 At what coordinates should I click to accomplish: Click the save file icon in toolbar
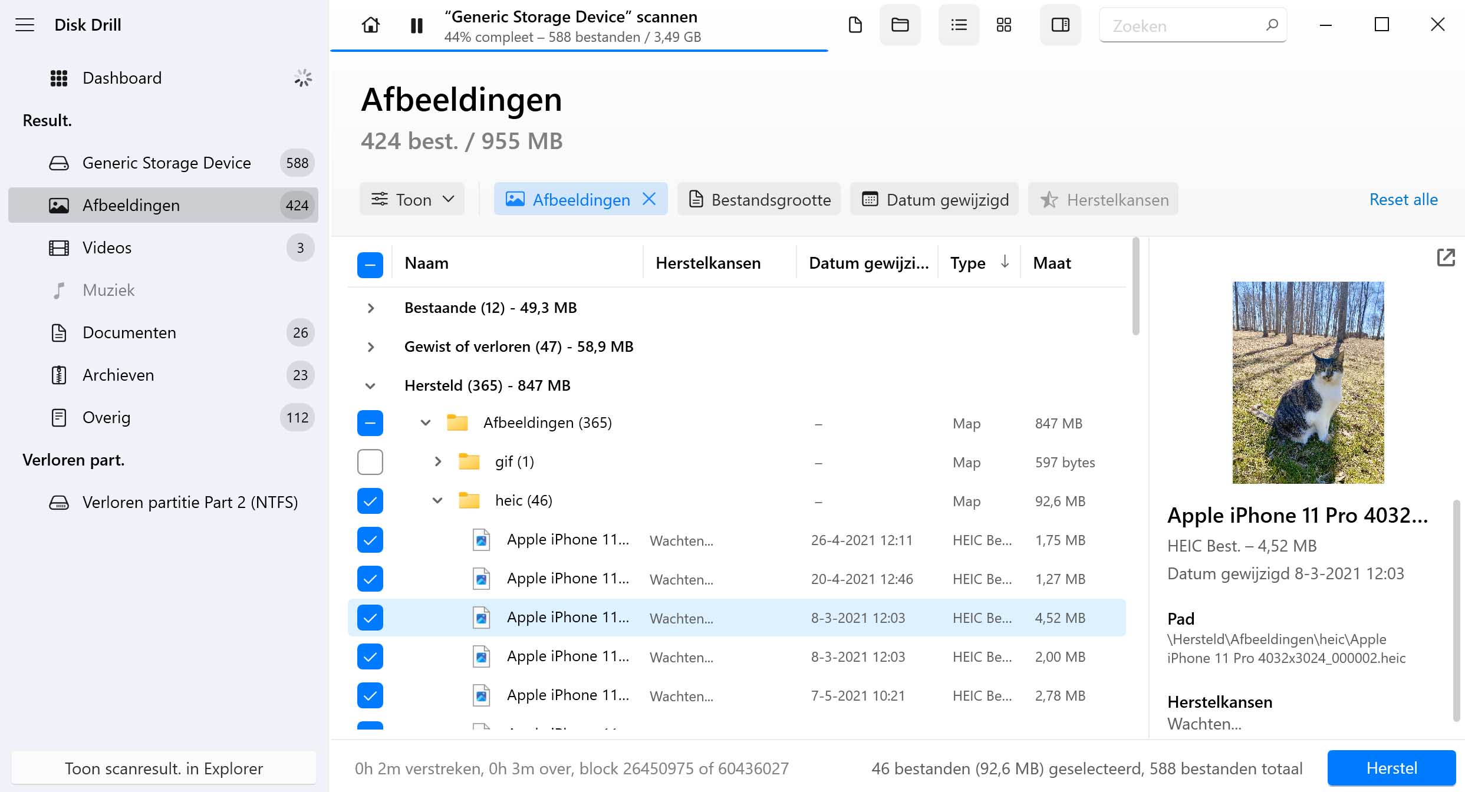pos(854,24)
